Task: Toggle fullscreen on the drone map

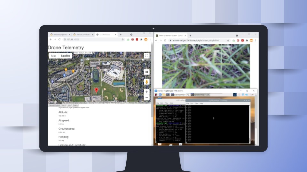Action: click(147, 56)
